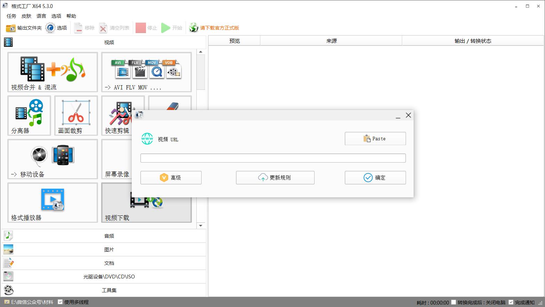Open the 屏幕录像 tile

tap(117, 159)
